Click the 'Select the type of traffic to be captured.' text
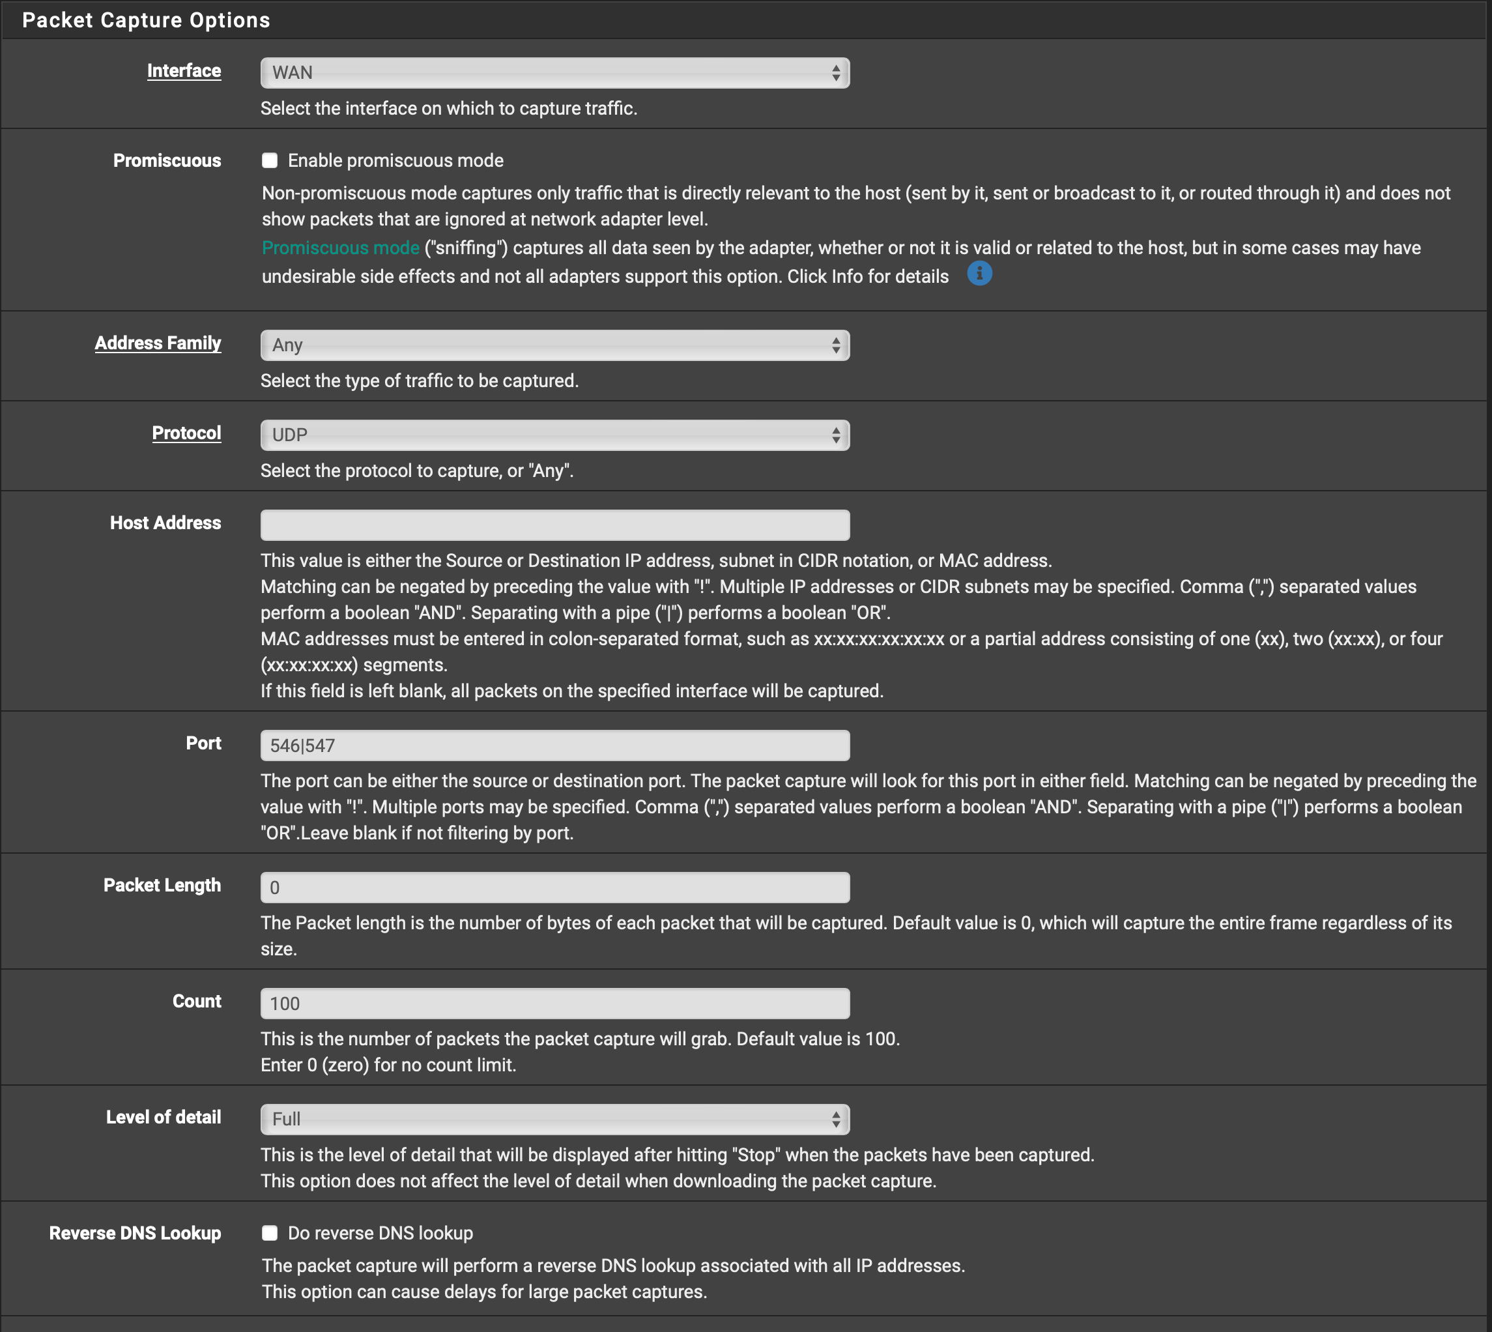The image size is (1492, 1332). (x=420, y=381)
